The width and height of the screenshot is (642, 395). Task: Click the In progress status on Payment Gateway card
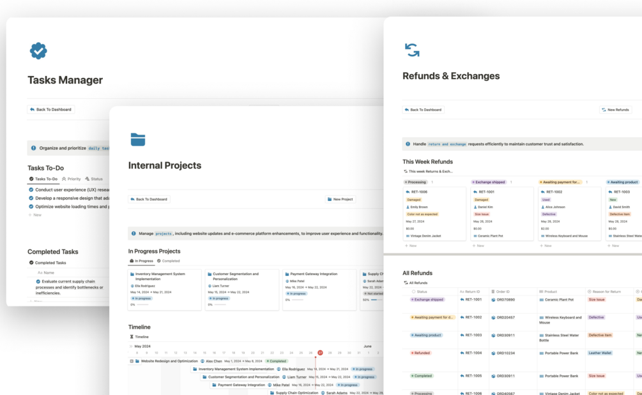click(296, 294)
